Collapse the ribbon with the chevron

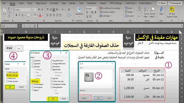tap(182, 21)
